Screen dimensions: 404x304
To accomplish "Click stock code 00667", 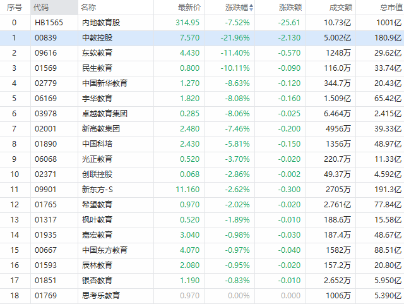I will pyautogui.click(x=45, y=250).
